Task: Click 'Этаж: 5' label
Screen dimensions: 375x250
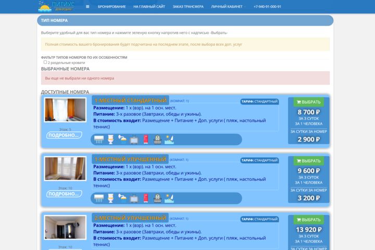Action: (x=65, y=129)
